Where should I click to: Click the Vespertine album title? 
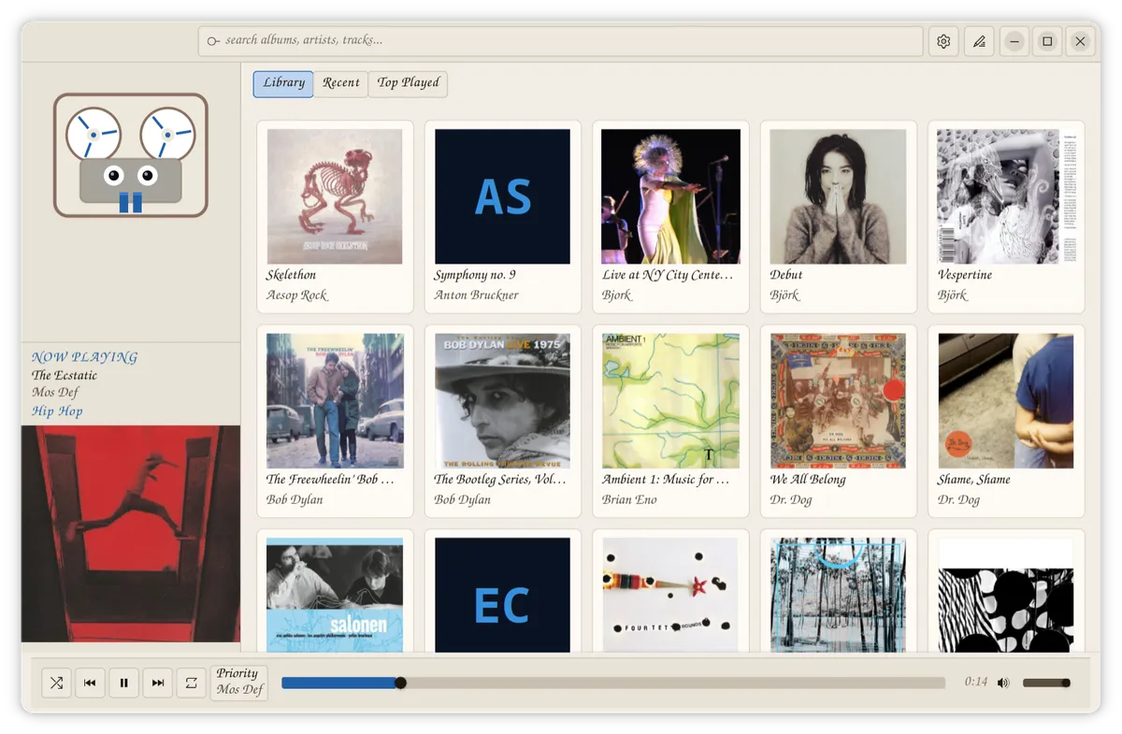point(965,275)
